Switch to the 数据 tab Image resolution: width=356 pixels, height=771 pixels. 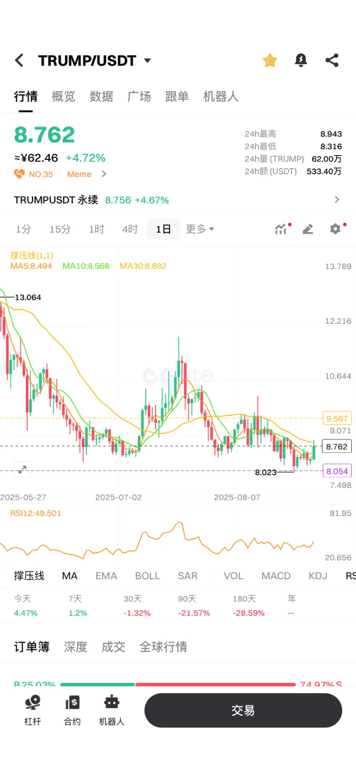click(101, 96)
